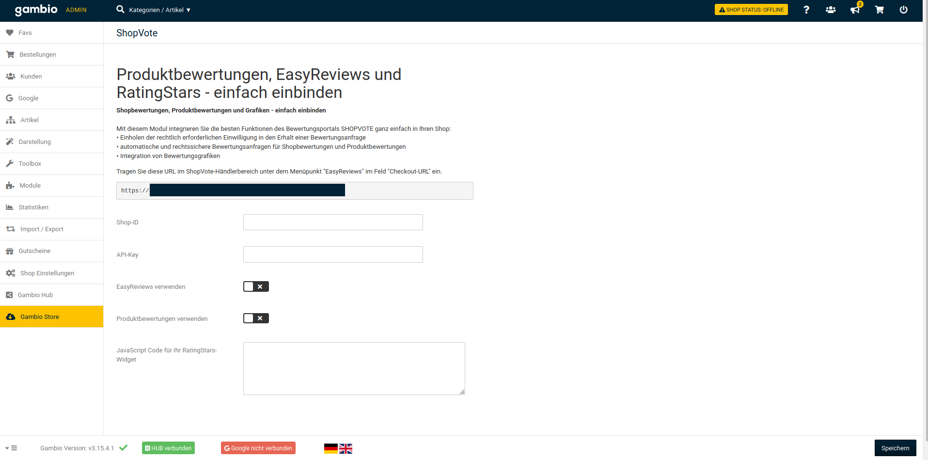Open Kategorien / Artikel search dropdown
Screen dimensions: 928x460
pos(160,10)
